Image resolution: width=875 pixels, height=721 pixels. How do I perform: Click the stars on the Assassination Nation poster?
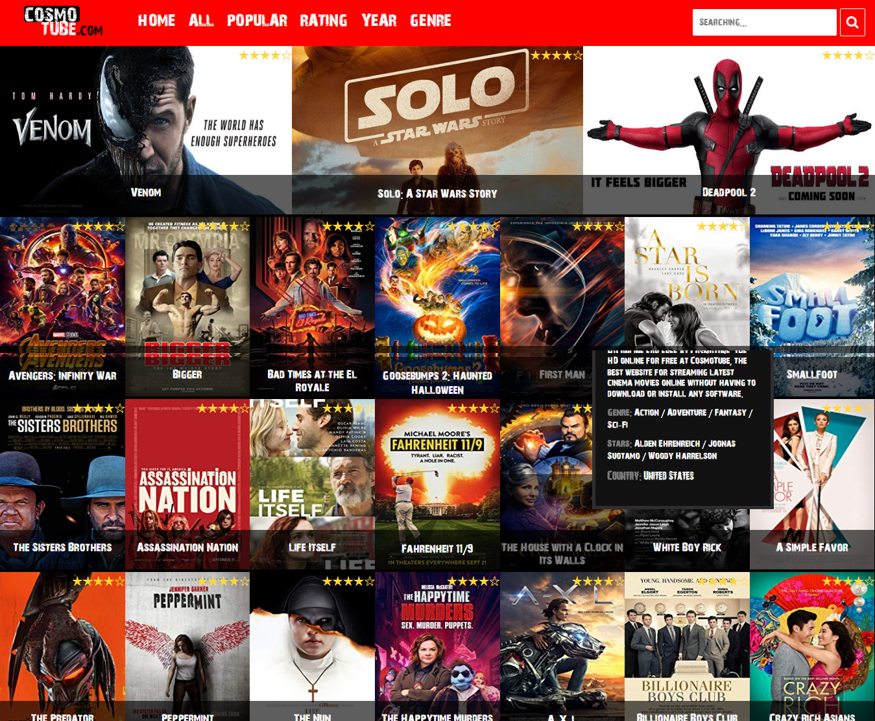click(223, 409)
